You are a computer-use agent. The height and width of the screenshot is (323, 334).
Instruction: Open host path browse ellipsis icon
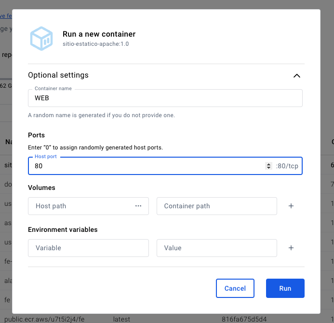click(138, 206)
